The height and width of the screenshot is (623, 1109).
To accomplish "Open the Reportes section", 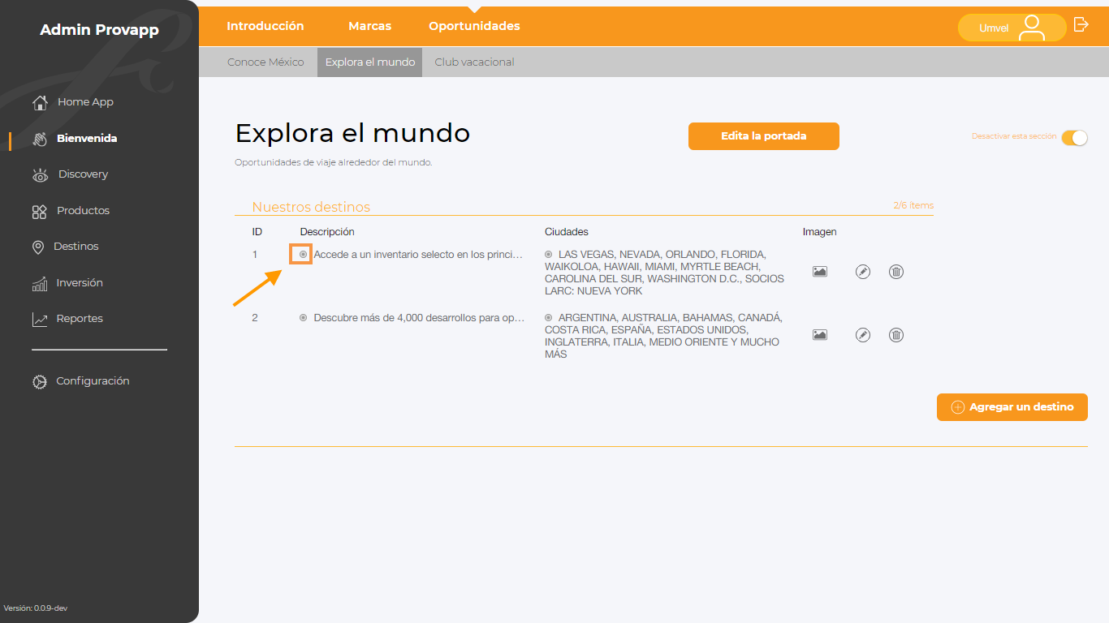I will coord(80,319).
